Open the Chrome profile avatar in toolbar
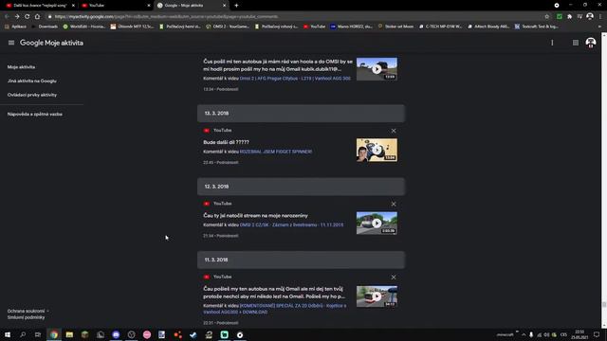The width and height of the screenshot is (607, 341). [x=590, y=16]
